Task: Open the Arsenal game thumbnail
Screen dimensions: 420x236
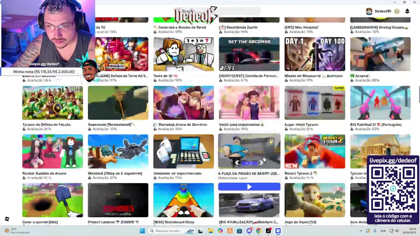Action: click(380, 54)
